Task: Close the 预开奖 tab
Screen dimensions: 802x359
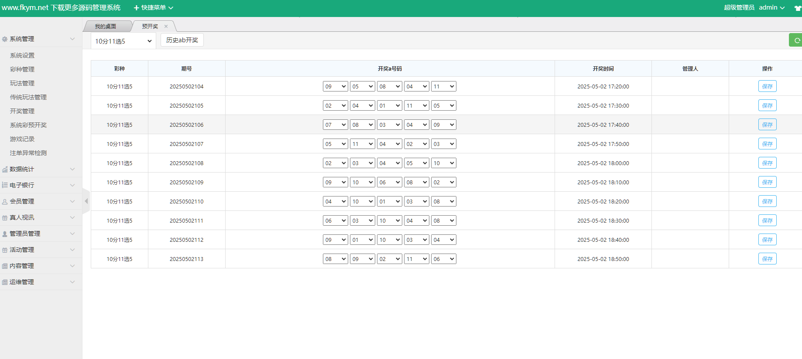Action: [x=166, y=27]
